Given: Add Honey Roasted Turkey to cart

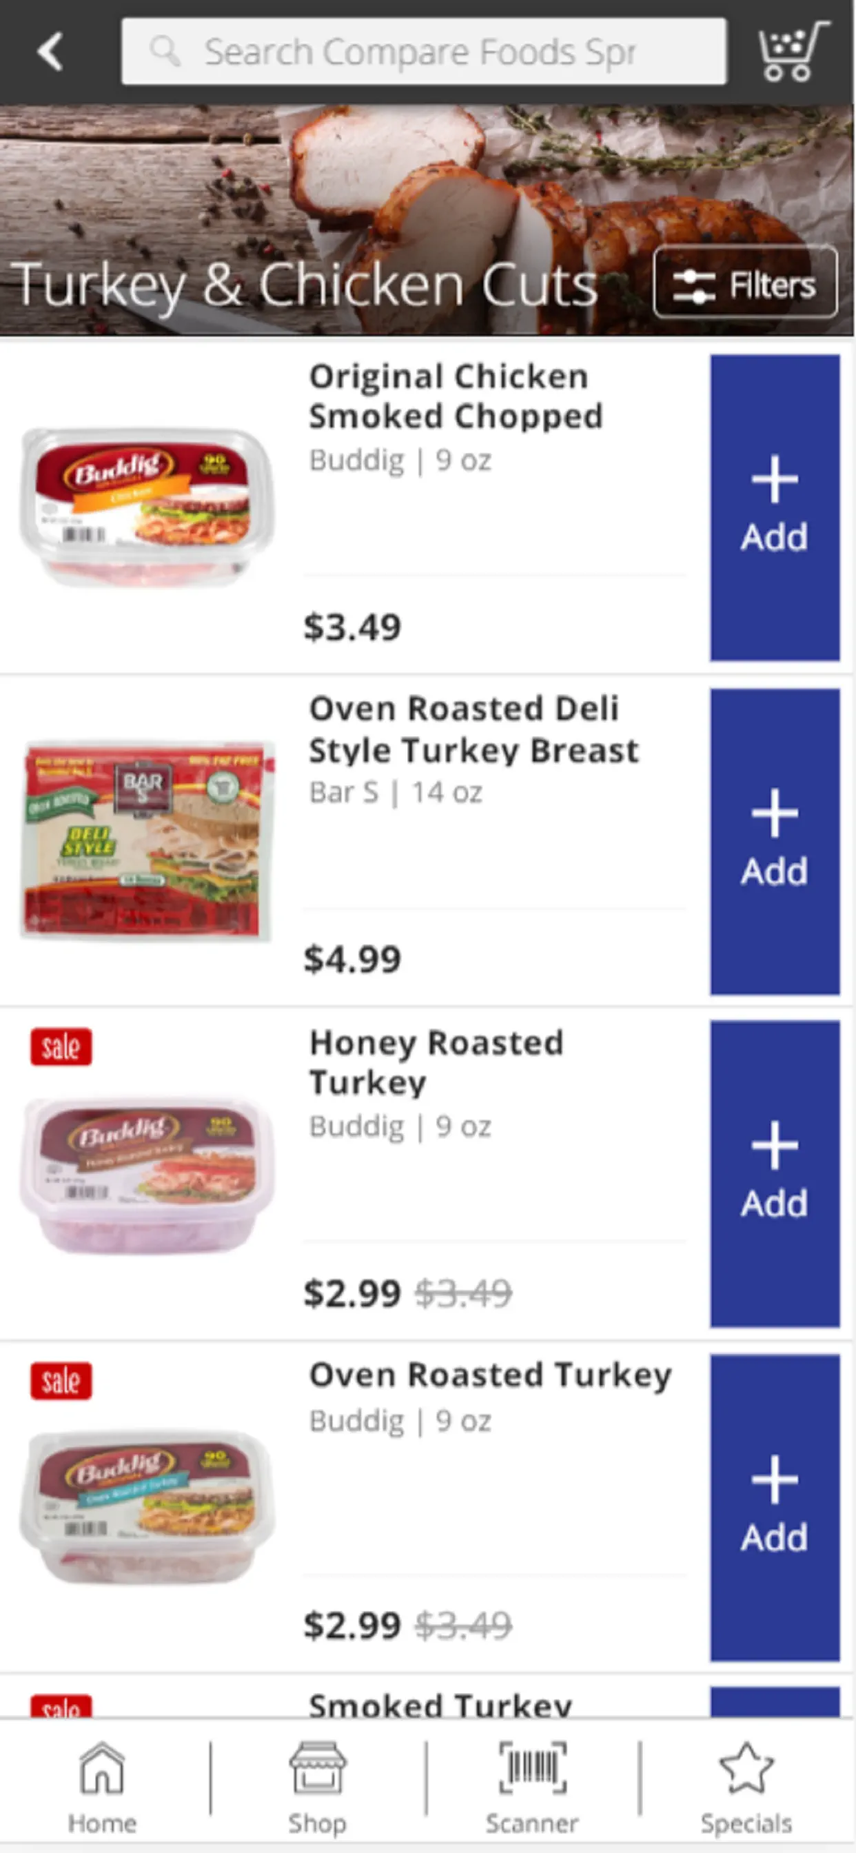Looking at the screenshot, I should tap(775, 1173).
